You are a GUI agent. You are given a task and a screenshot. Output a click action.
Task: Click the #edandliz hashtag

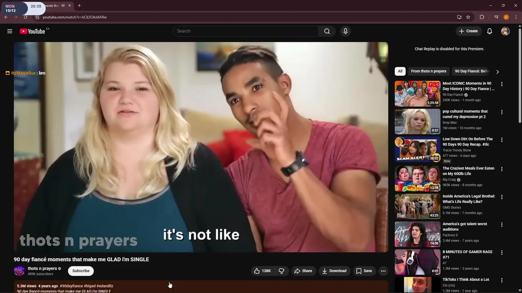pyautogui.click(x=105, y=286)
